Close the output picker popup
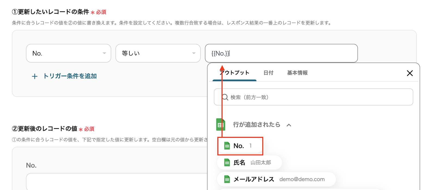The height and width of the screenshot is (190, 435). pyautogui.click(x=410, y=73)
